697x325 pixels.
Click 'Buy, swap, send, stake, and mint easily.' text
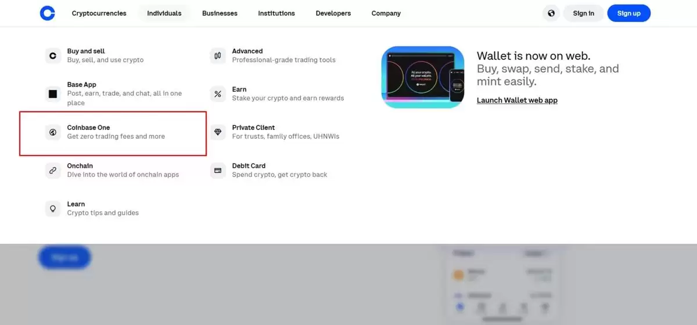pos(548,75)
